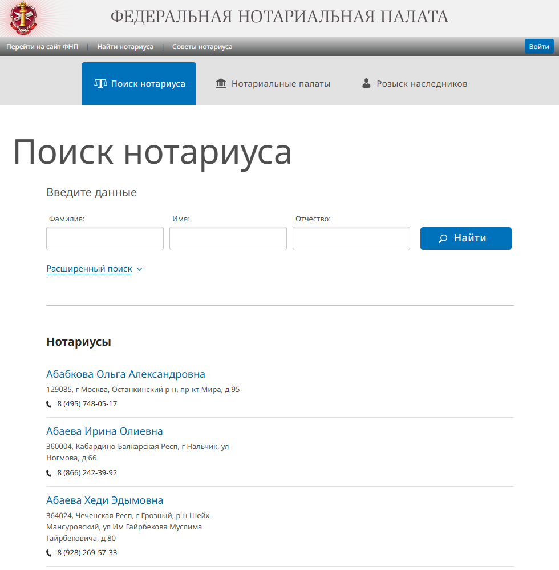Open Перейти на сайт ФНП menu link

(42, 47)
